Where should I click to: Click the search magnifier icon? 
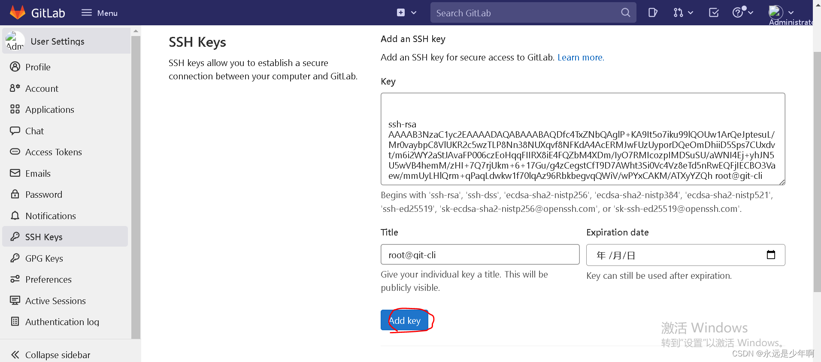pyautogui.click(x=625, y=13)
